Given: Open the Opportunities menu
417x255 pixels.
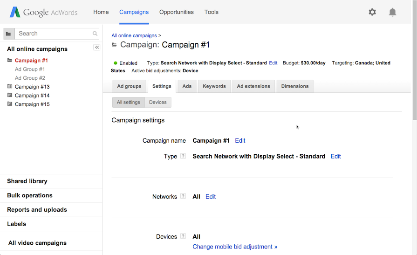Looking at the screenshot, I should point(176,12).
